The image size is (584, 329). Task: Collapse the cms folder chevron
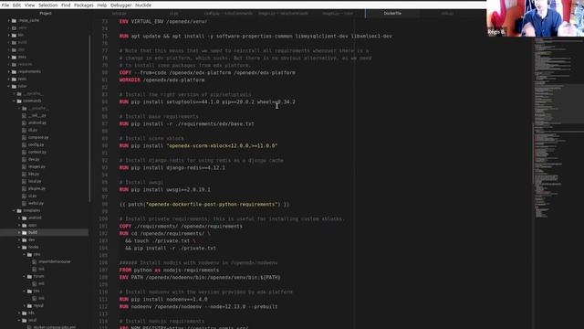click(x=25, y=254)
